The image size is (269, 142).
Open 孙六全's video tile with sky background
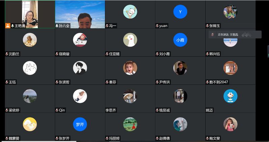coord(80,14)
